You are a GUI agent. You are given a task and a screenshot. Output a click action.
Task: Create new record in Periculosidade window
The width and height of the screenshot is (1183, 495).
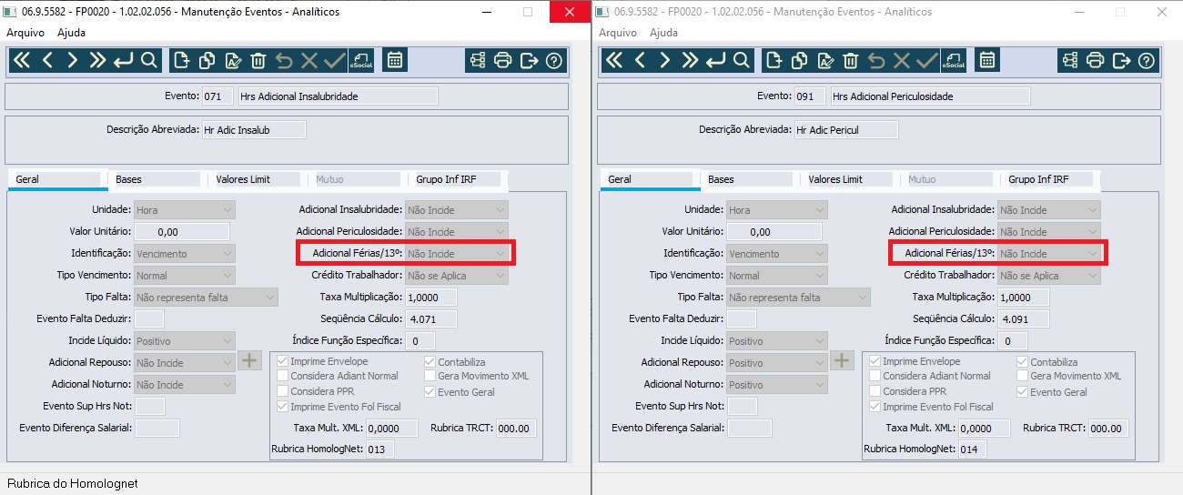(773, 61)
